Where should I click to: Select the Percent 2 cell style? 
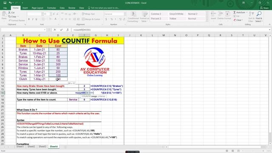159,19
